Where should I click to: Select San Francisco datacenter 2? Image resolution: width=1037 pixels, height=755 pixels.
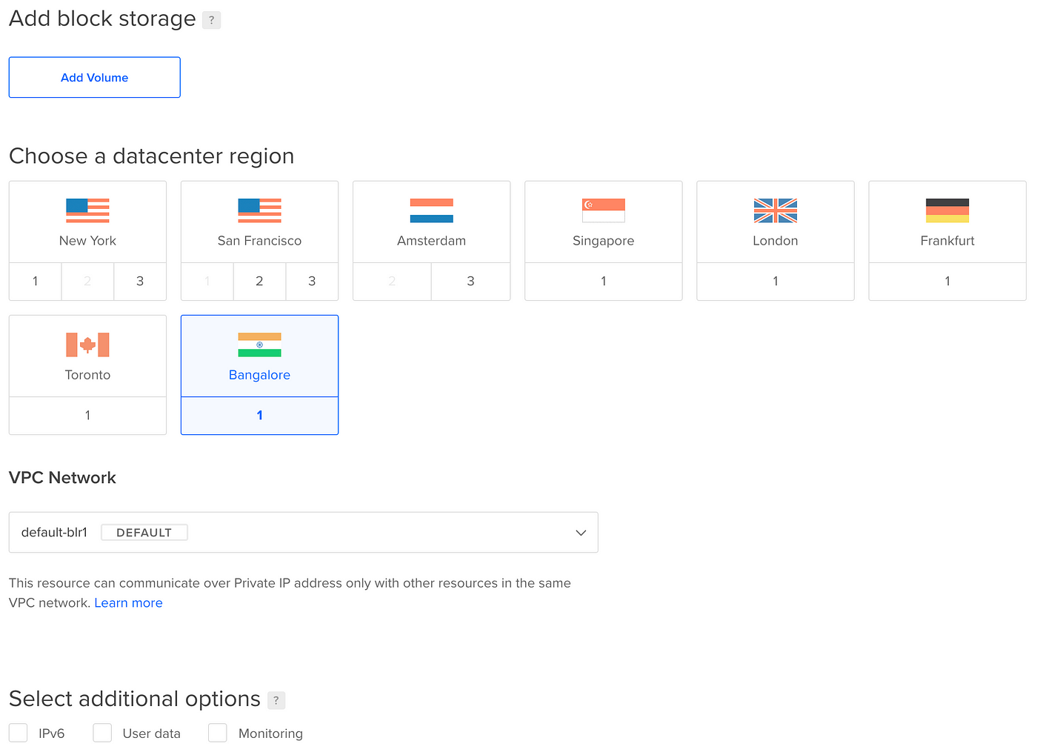coord(259,281)
